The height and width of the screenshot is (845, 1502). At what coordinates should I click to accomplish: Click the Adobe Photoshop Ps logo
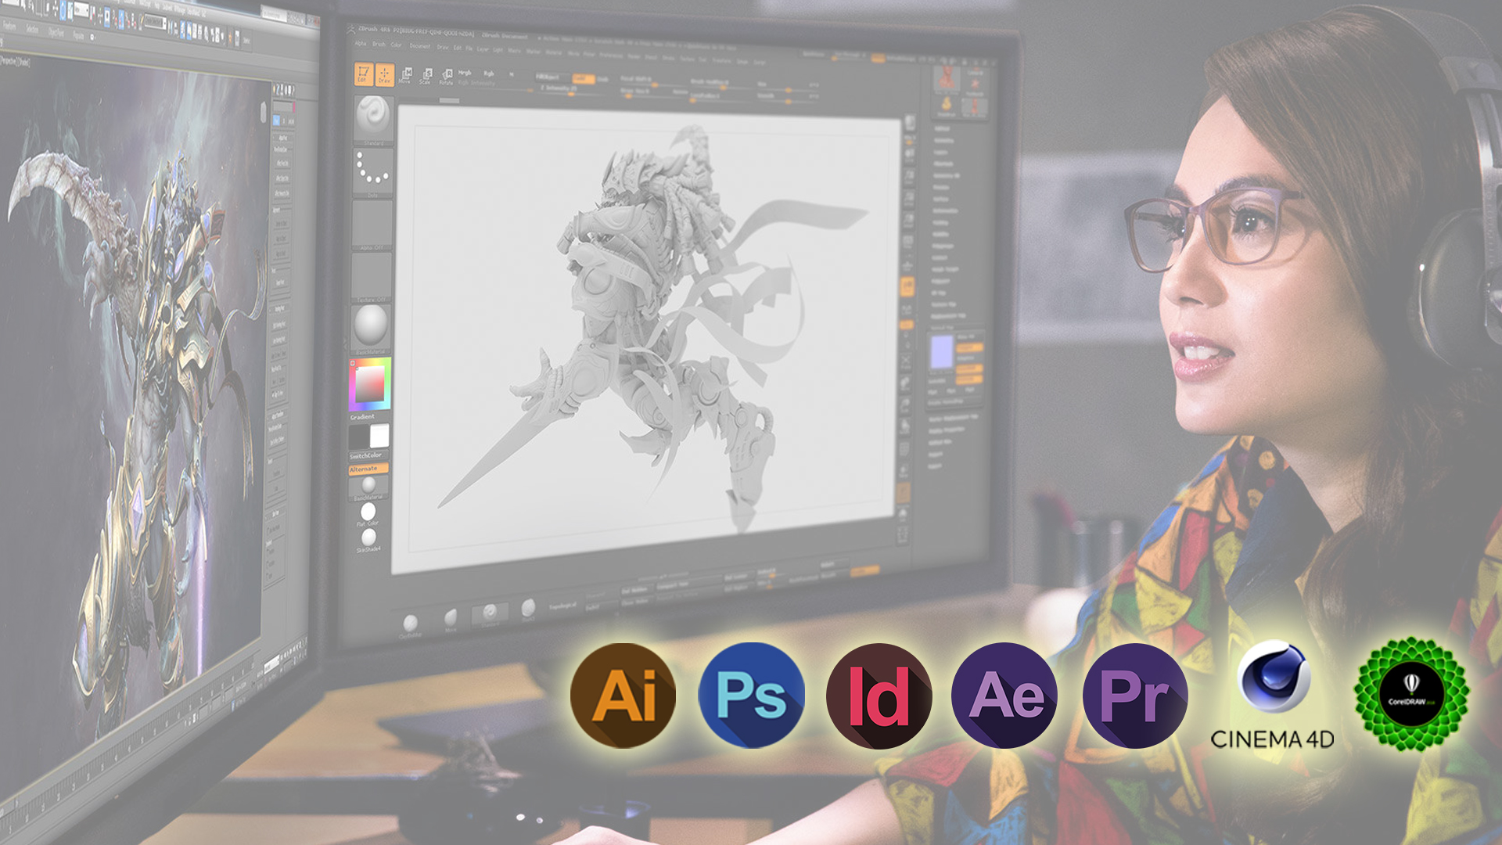tap(751, 696)
